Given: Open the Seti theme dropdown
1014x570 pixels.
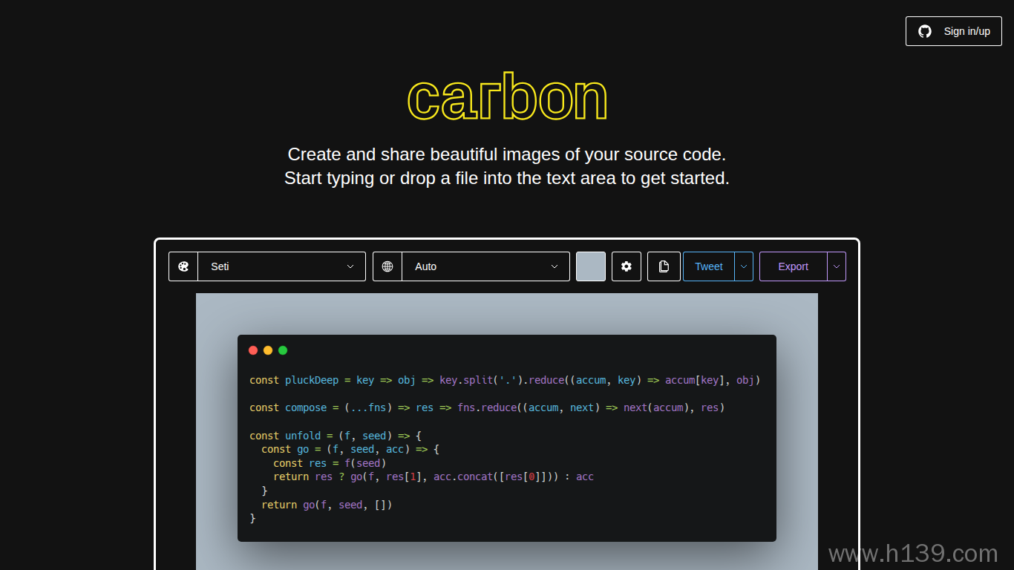Looking at the screenshot, I should (282, 266).
